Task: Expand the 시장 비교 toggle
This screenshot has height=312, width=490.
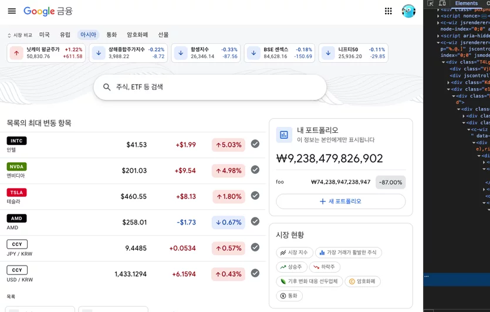Action: (x=20, y=35)
